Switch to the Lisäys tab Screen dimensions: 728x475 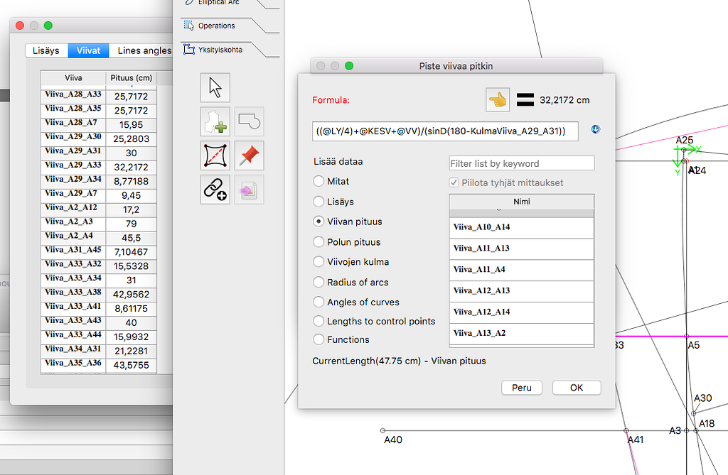45,50
